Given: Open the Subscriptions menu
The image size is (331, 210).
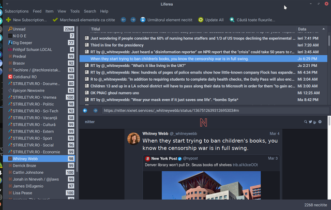Looking at the screenshot, I should point(17,11).
